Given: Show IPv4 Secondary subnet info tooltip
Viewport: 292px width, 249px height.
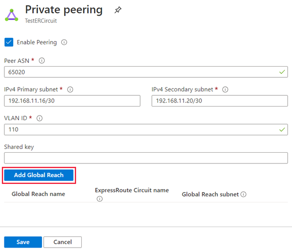Looking at the screenshot, I should 225,89.
